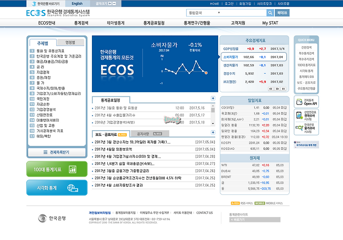
Task: Open the 전자조사 시스템 icon link
Action: (x=306, y=115)
